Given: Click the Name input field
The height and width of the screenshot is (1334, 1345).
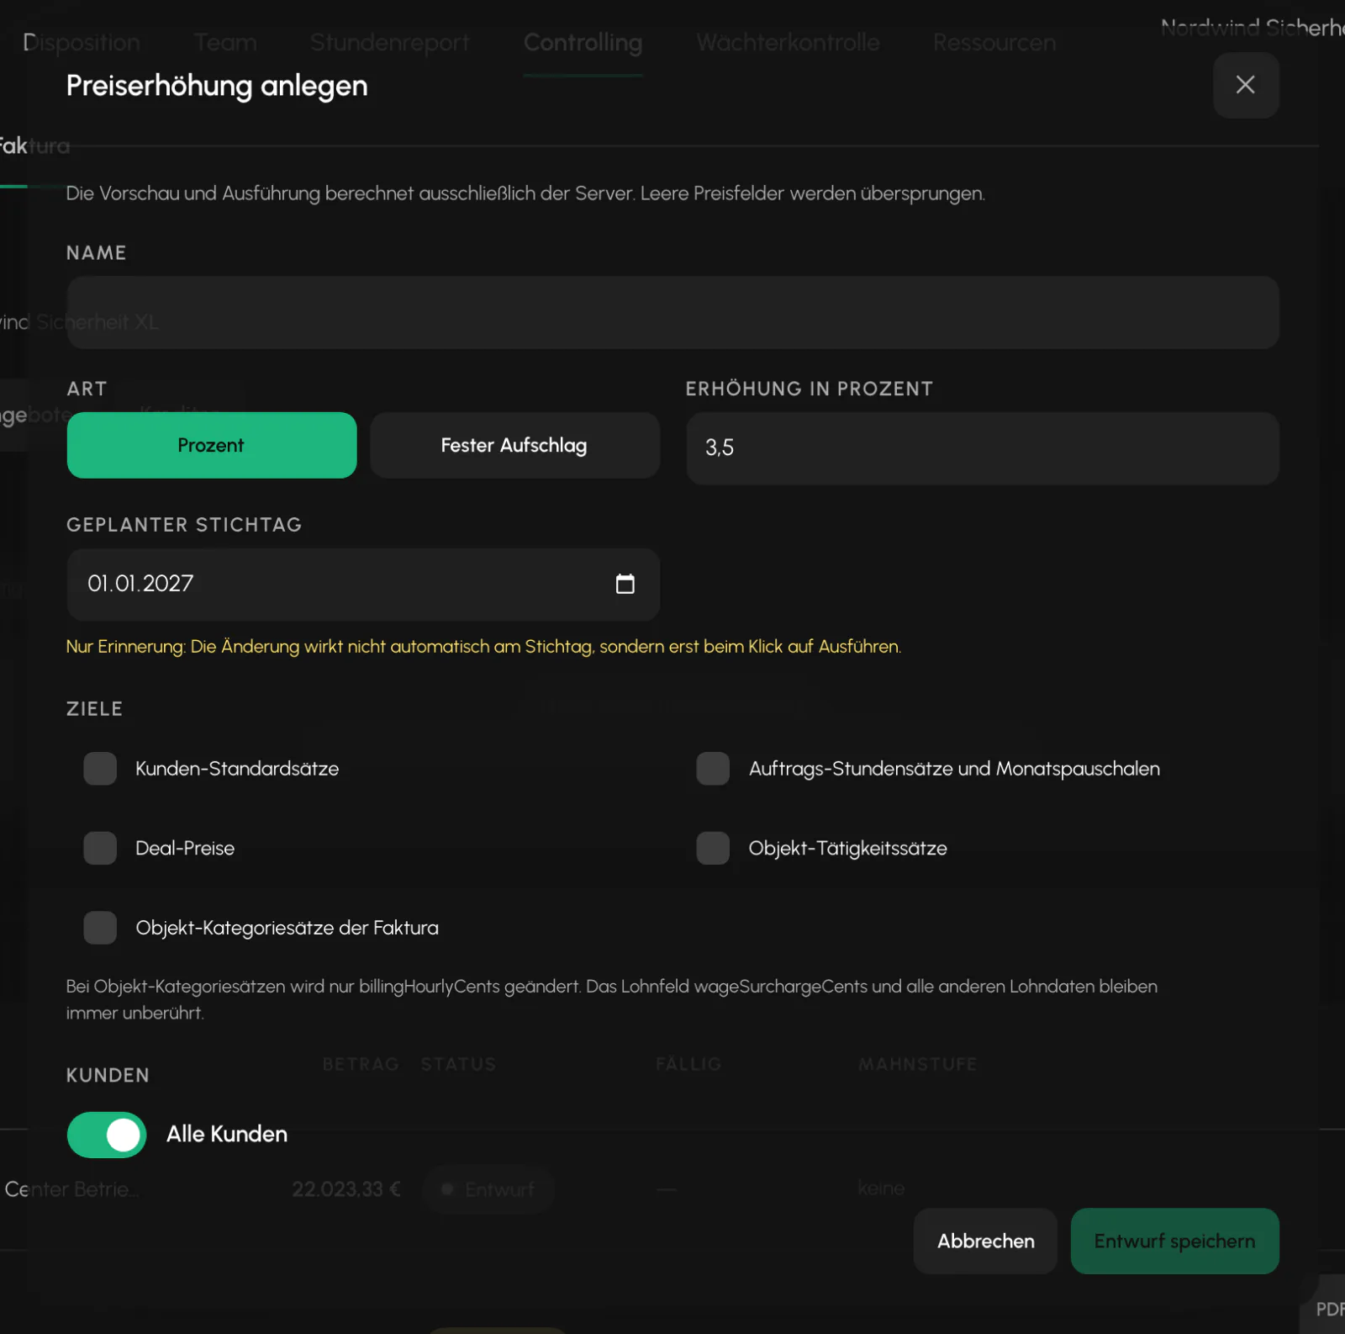Looking at the screenshot, I should pyautogui.click(x=672, y=313).
